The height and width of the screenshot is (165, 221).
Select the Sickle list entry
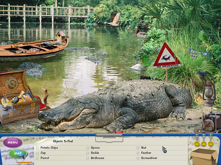[x=95, y=153]
